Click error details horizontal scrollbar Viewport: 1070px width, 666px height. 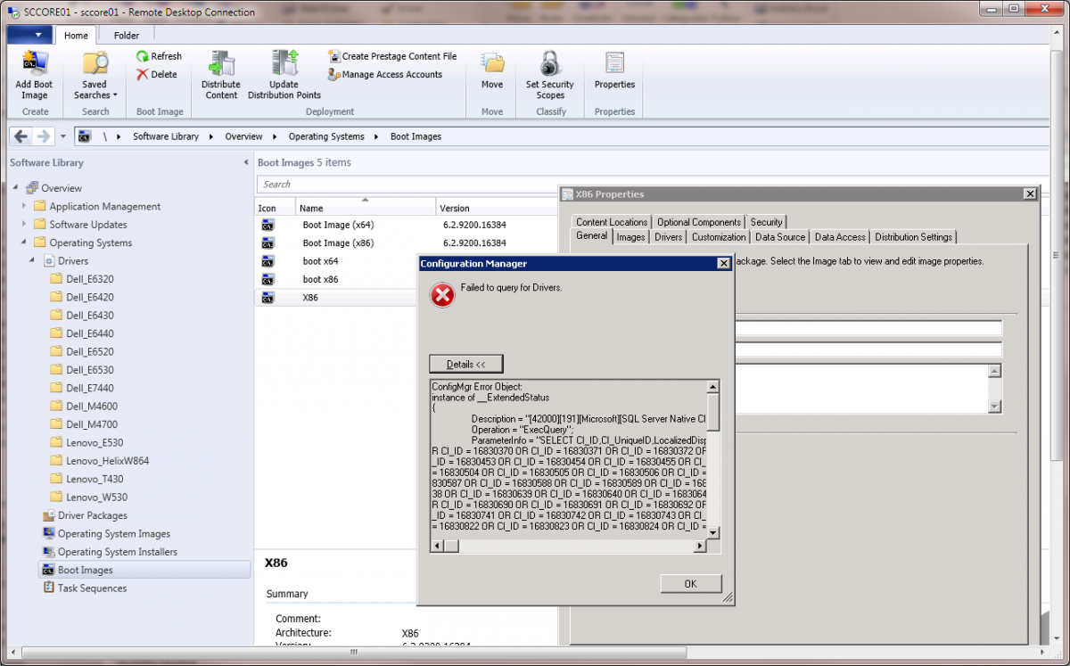pyautogui.click(x=569, y=545)
